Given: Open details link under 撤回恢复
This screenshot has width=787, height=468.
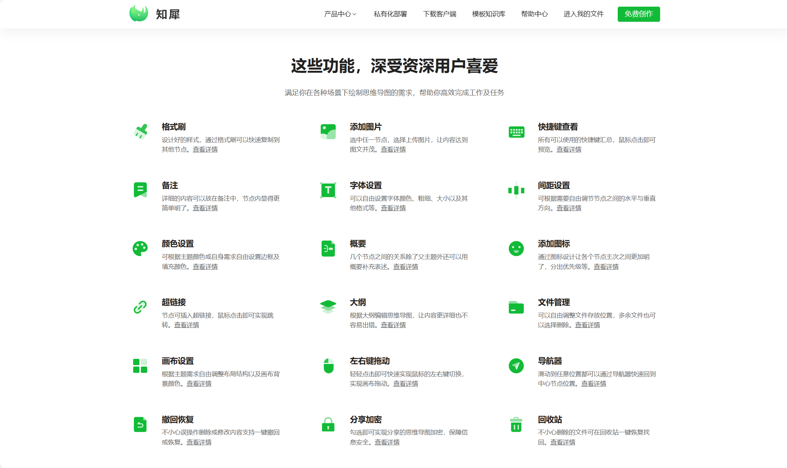Looking at the screenshot, I should pyautogui.click(x=199, y=442).
